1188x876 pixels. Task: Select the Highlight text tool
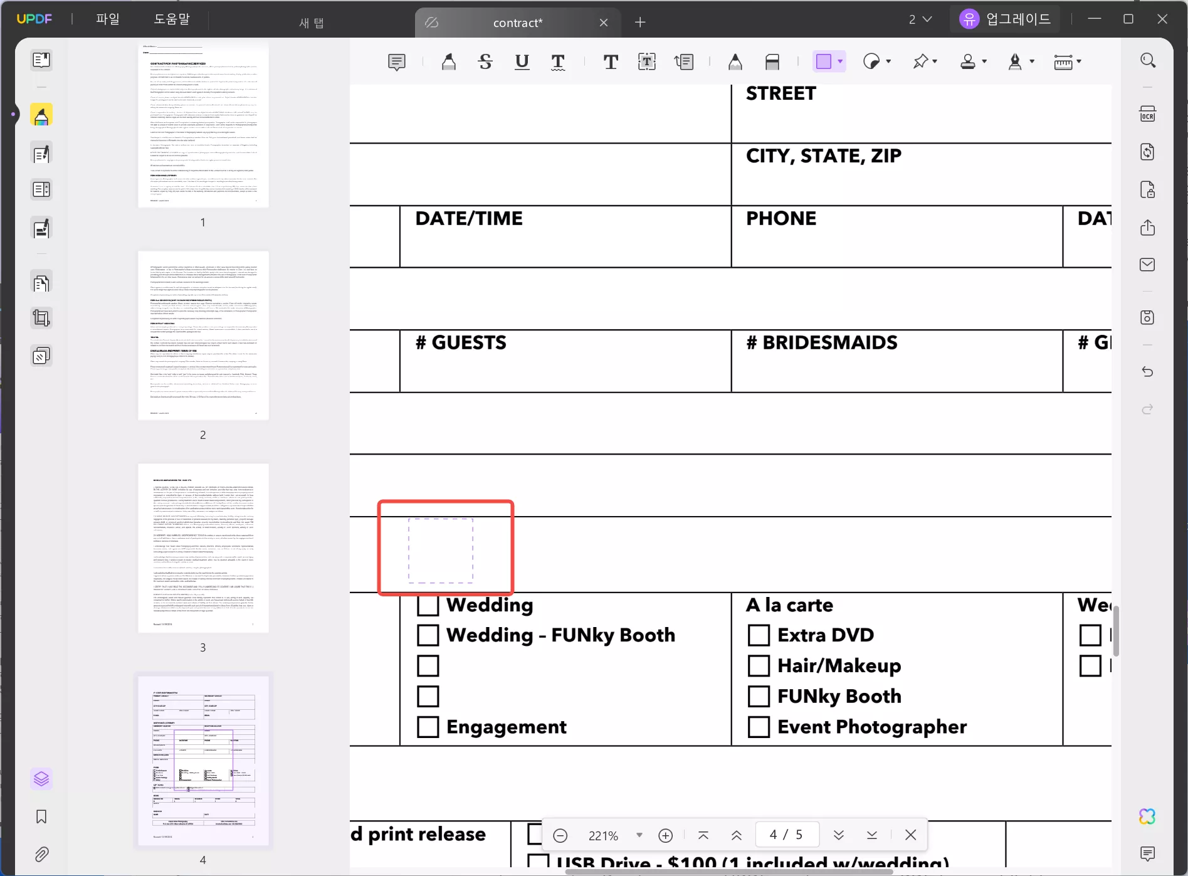449,62
